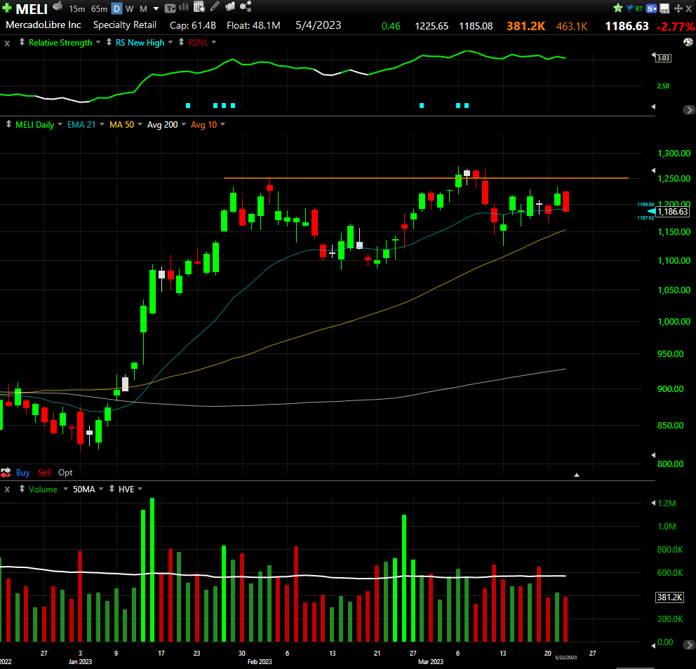This screenshot has width=696, height=669.
Task: Toggle the blue flag on MELI
Action: [x=629, y=8]
